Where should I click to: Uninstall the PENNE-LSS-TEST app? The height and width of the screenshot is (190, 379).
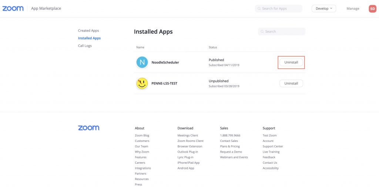click(x=291, y=83)
